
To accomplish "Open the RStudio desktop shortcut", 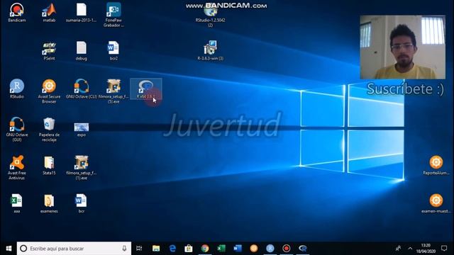I will coord(17,89).
